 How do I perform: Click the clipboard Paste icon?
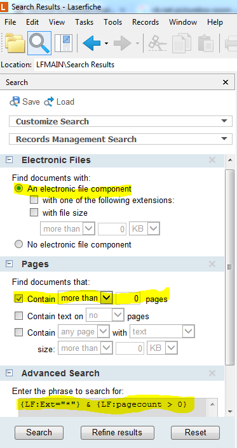(205, 43)
